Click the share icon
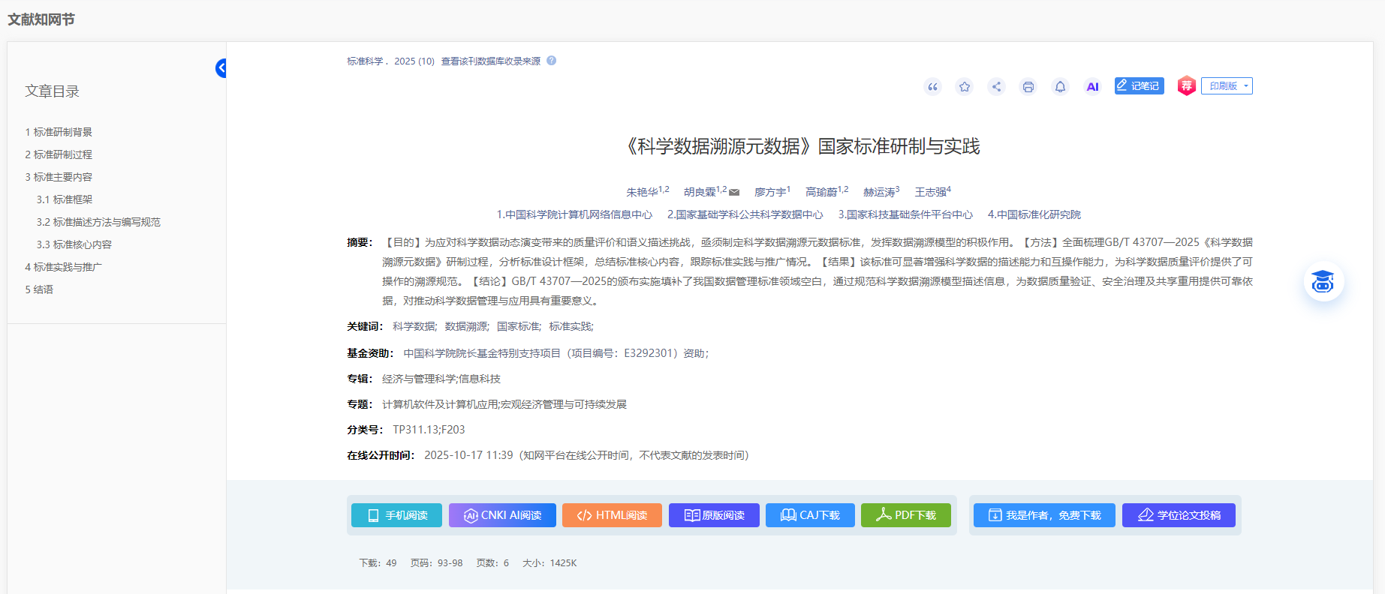The height and width of the screenshot is (594, 1385). [x=996, y=87]
